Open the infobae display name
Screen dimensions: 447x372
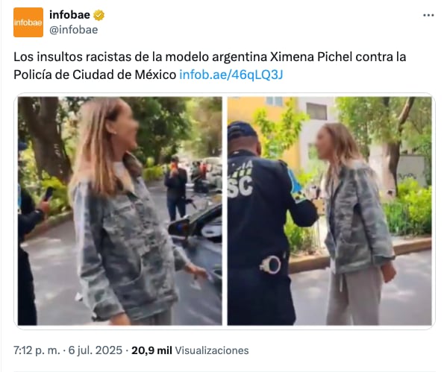[69, 15]
